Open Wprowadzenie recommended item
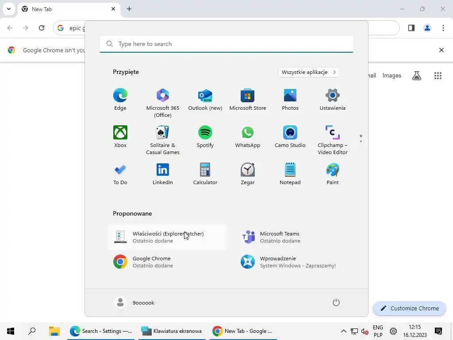The image size is (453, 340). pos(295,262)
